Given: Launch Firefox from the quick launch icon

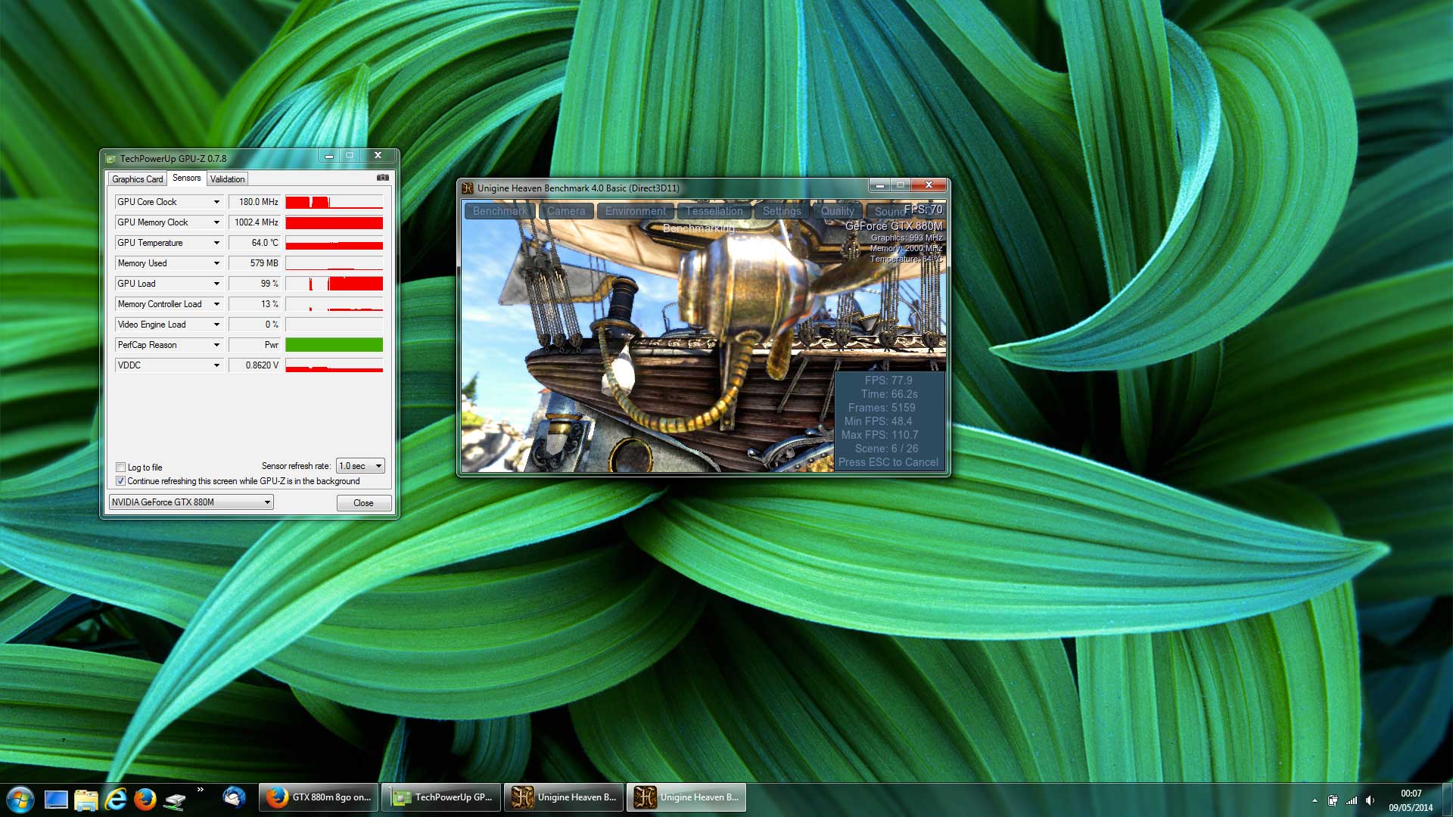Looking at the screenshot, I should coord(145,800).
